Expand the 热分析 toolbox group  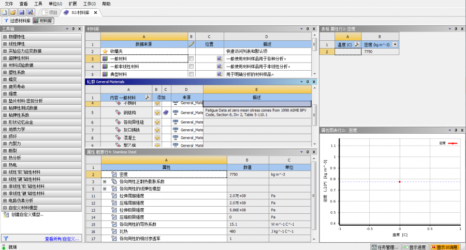[x=5, y=158]
